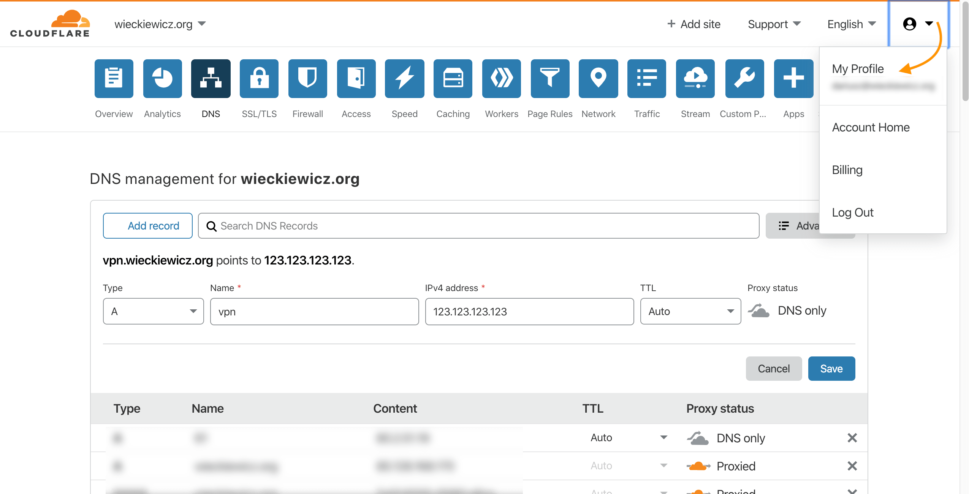Open the SSL/TLS padlock icon
This screenshot has height=494, width=969.
pos(259,79)
